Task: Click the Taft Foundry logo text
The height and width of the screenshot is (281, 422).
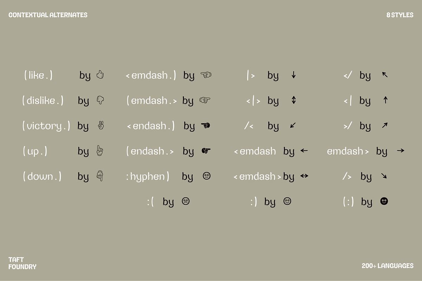Action: pyautogui.click(x=22, y=263)
